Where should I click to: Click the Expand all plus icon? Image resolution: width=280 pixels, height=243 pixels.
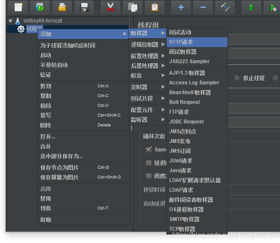(181, 7)
